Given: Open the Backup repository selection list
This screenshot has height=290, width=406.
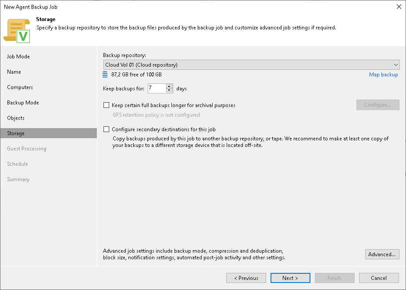Looking at the screenshot, I should 252,64.
